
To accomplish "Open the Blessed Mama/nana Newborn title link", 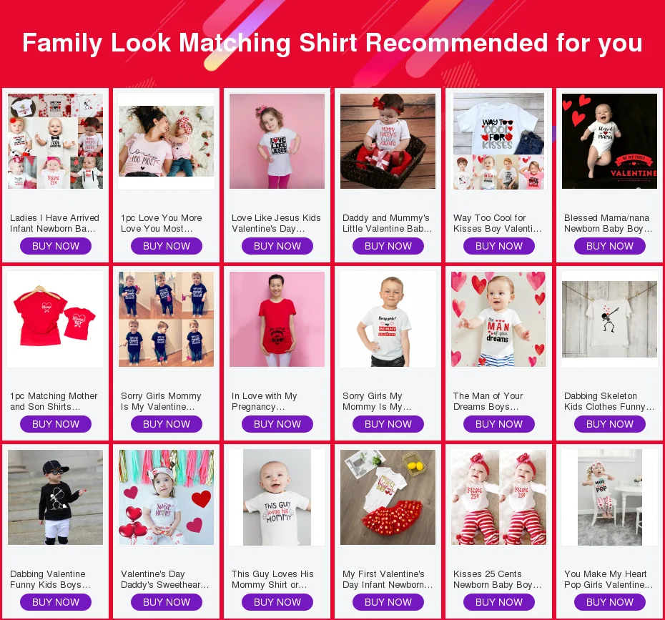I will click(x=609, y=223).
